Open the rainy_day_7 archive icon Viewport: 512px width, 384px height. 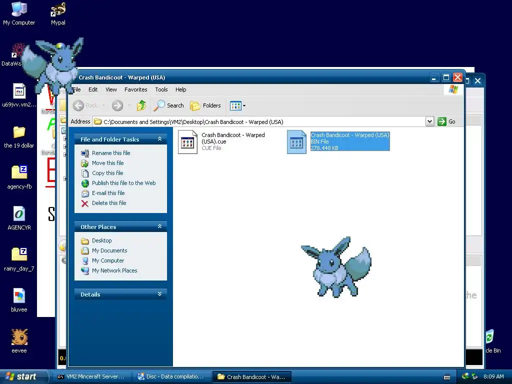19,259
